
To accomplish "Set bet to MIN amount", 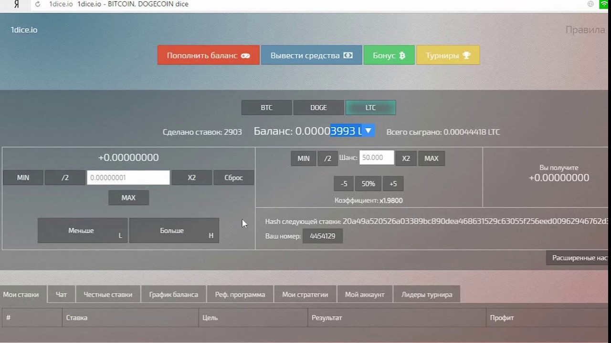I will point(23,178).
